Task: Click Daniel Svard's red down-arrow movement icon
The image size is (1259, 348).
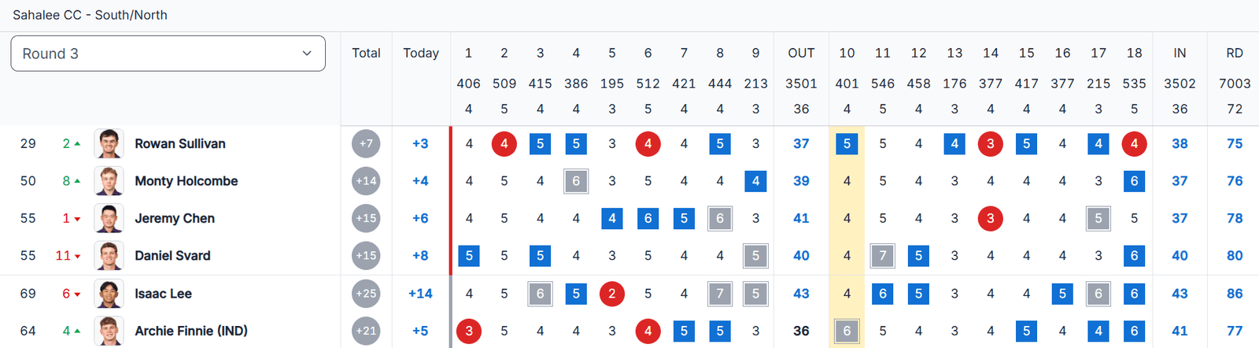Action: point(77,257)
